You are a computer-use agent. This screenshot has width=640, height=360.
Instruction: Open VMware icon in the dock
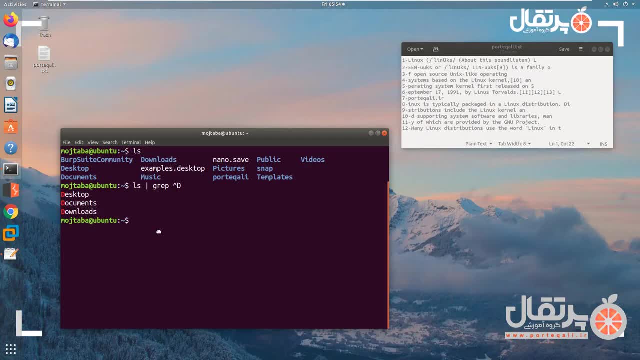(x=11, y=233)
